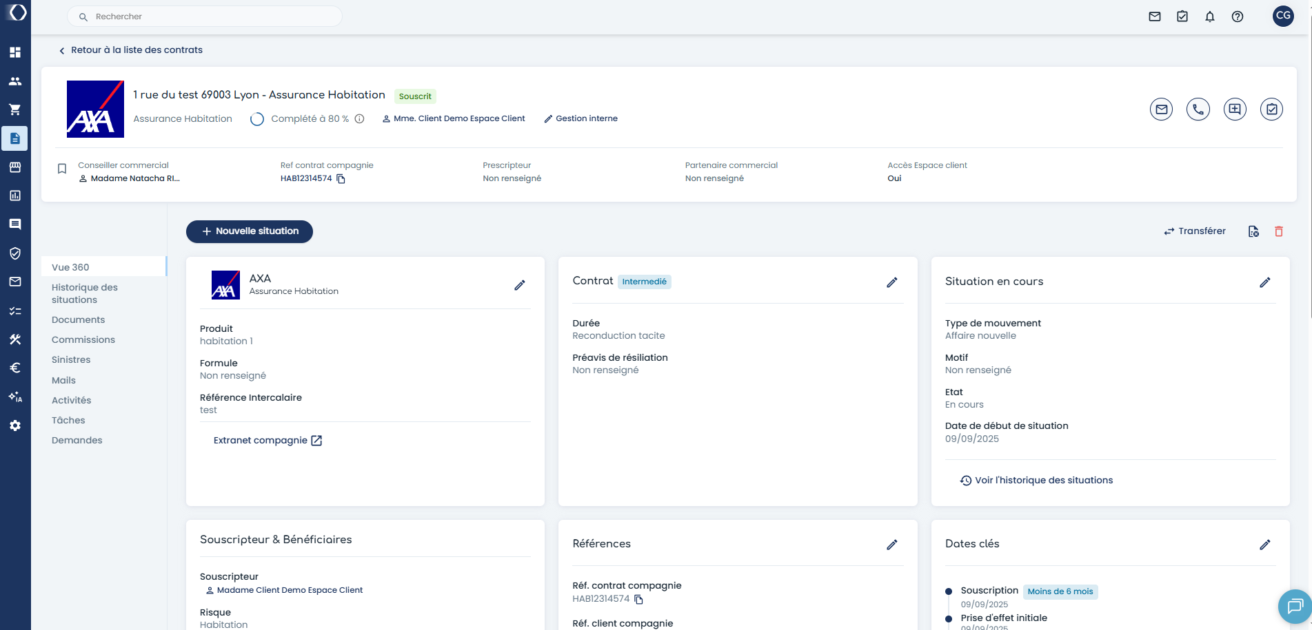
Task: Click the bookmark icon near Conseiller commercial
Action: tap(62, 169)
